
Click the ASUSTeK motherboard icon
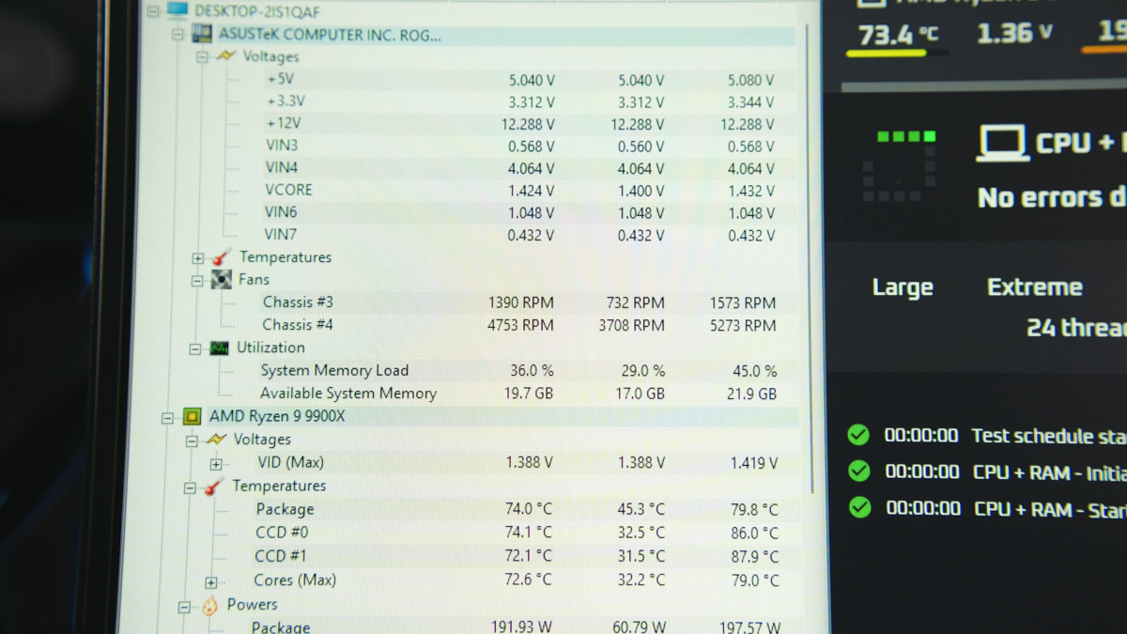click(202, 34)
